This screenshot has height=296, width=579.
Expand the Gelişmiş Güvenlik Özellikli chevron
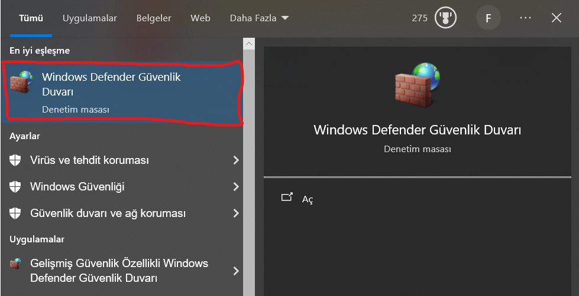click(236, 271)
